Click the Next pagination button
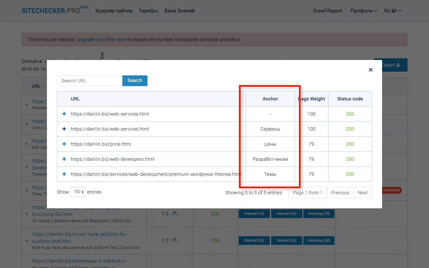 click(x=363, y=193)
